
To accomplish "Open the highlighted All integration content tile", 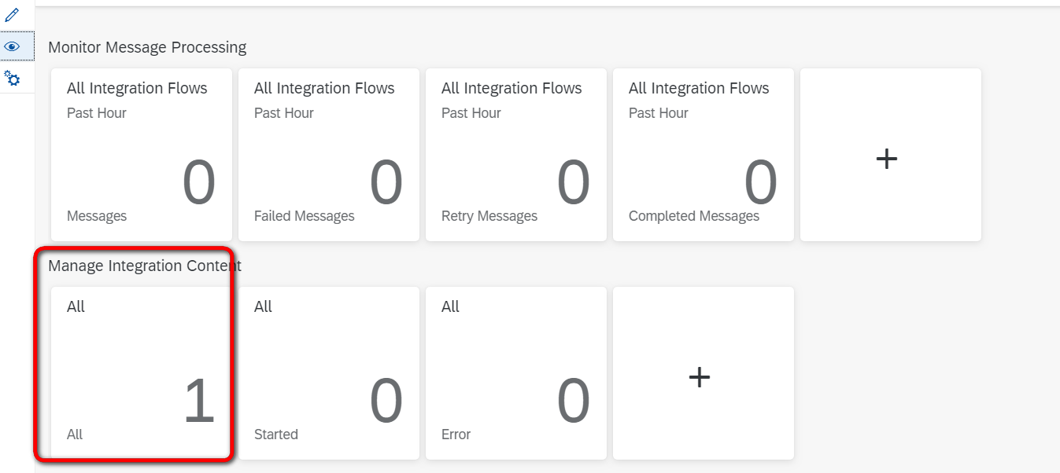I will pos(141,373).
